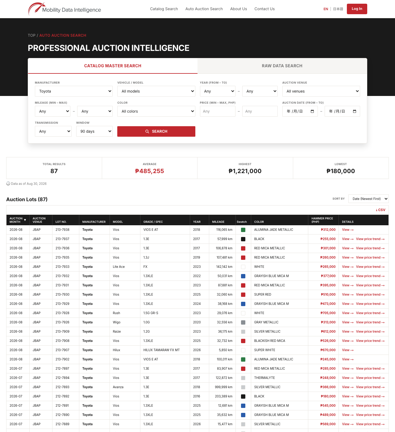Click BLACKISH RED MICA color text
The height and width of the screenshot is (432, 395).
point(270,341)
